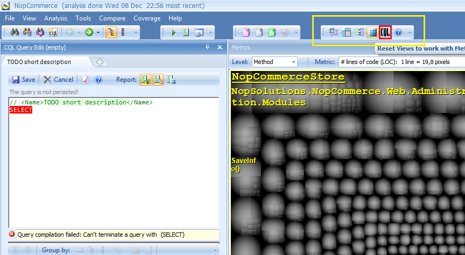Image resolution: width=465 pixels, height=255 pixels.
Task: Click the greyed-out back navigation arrow
Action: tap(69, 32)
